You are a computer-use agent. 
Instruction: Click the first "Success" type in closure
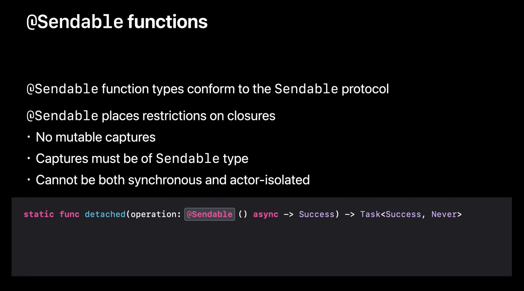tap(316, 214)
